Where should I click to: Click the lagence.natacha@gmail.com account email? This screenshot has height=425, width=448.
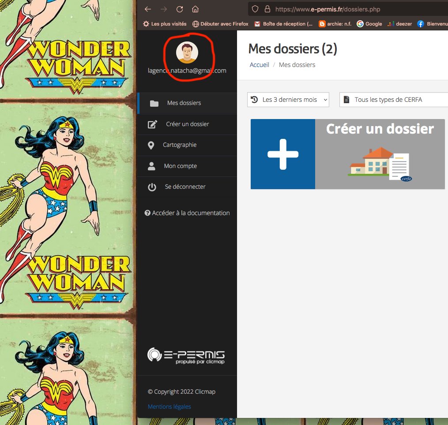(x=187, y=71)
